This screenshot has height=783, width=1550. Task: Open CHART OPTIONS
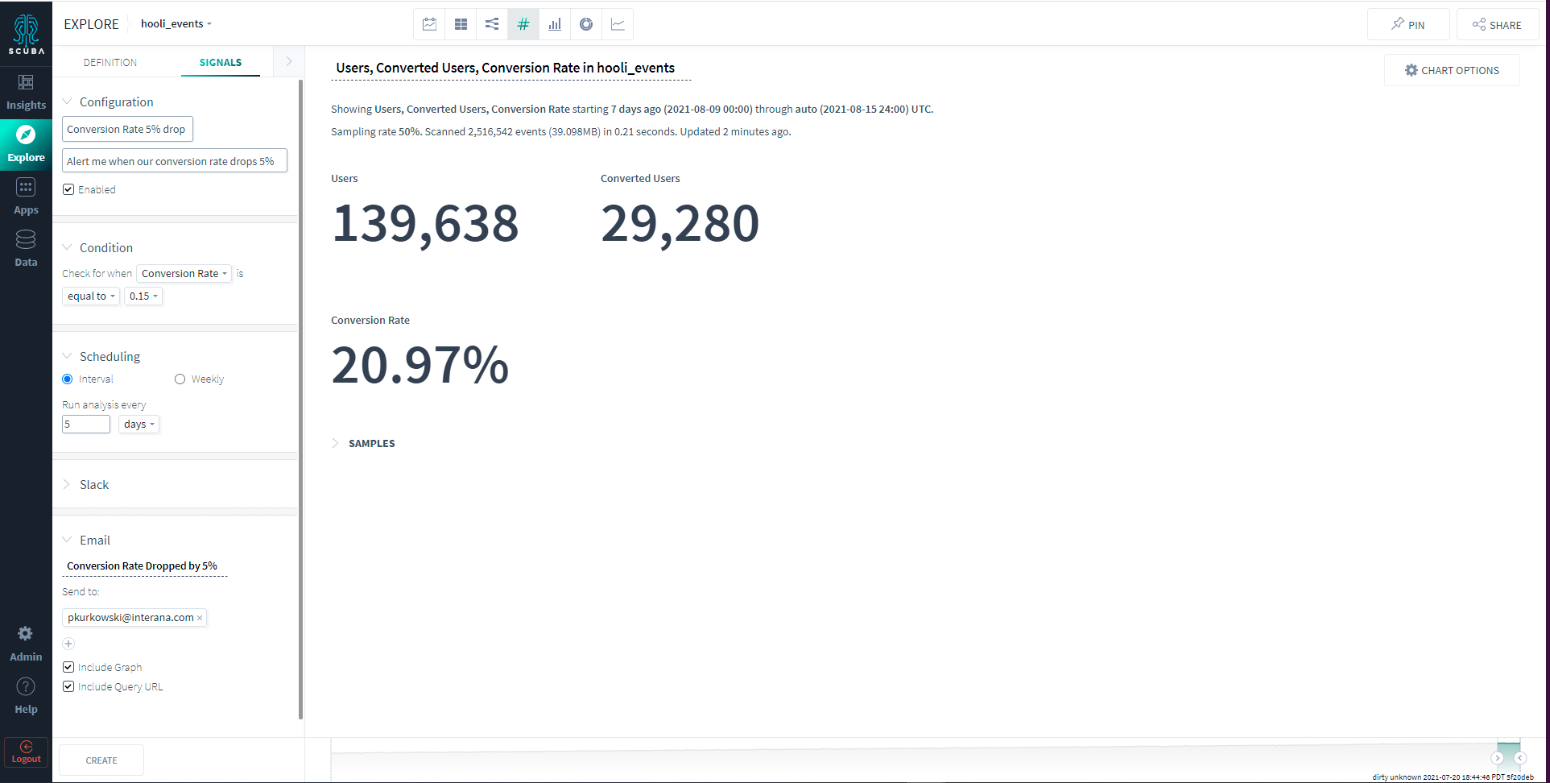click(x=1452, y=70)
